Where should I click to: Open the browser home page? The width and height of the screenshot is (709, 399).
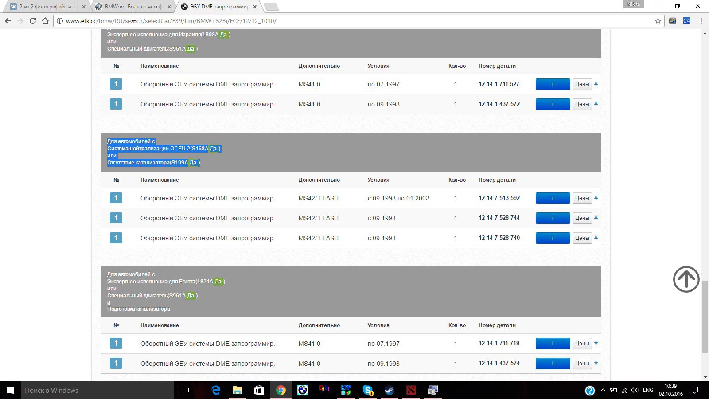(45, 21)
